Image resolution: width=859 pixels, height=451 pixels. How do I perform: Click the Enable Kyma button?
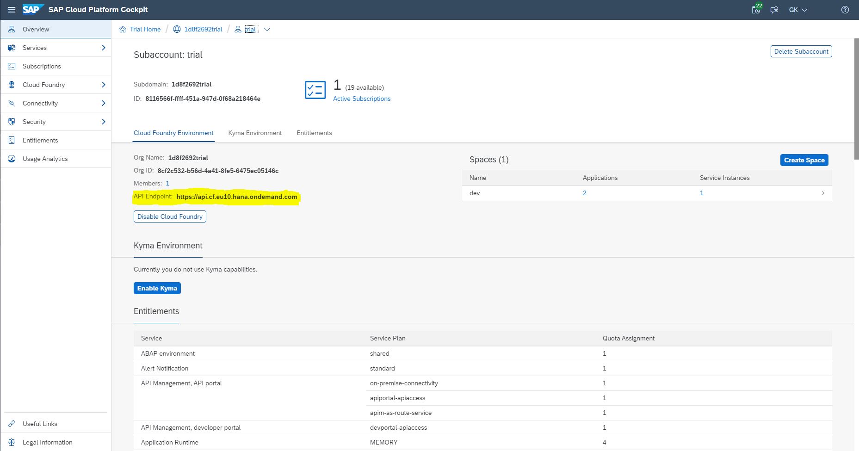[157, 288]
